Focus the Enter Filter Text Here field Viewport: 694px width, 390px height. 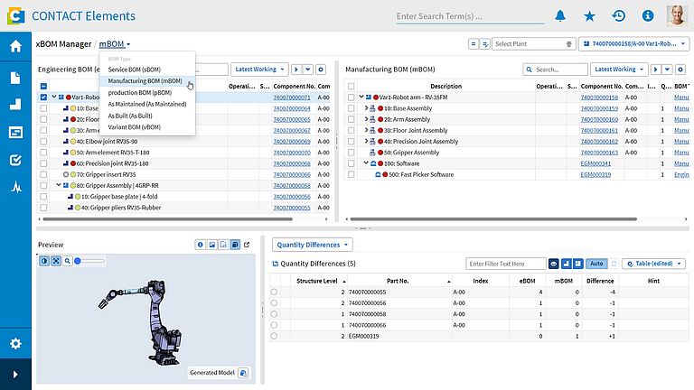tap(506, 264)
